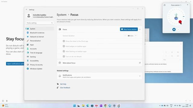Click the help circle icon next to More about focus

(x=60, y=63)
